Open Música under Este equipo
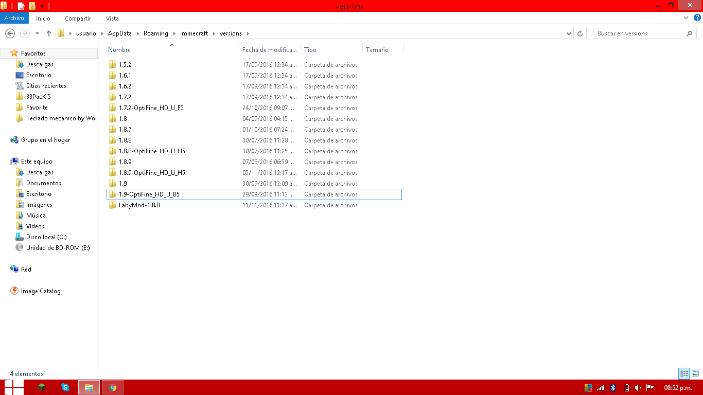The image size is (703, 395). (x=36, y=216)
